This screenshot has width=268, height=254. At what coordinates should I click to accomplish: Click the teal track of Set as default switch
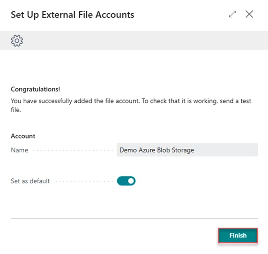[x=122, y=181]
